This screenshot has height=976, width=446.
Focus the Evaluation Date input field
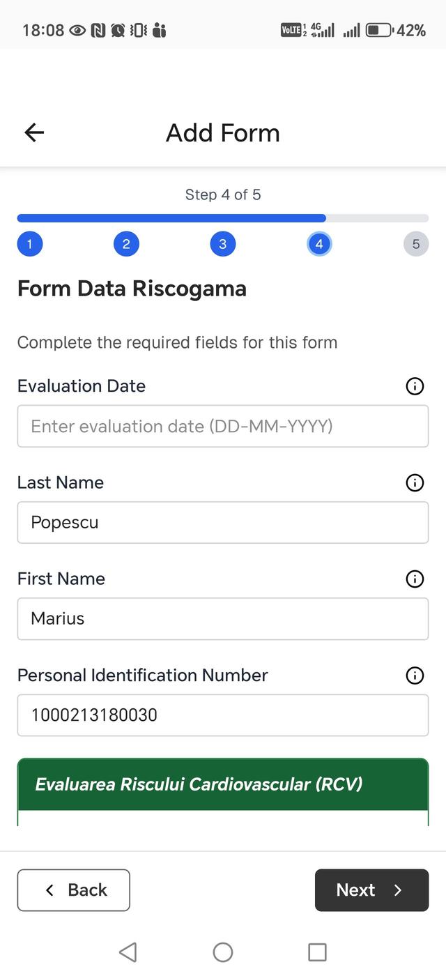click(223, 426)
